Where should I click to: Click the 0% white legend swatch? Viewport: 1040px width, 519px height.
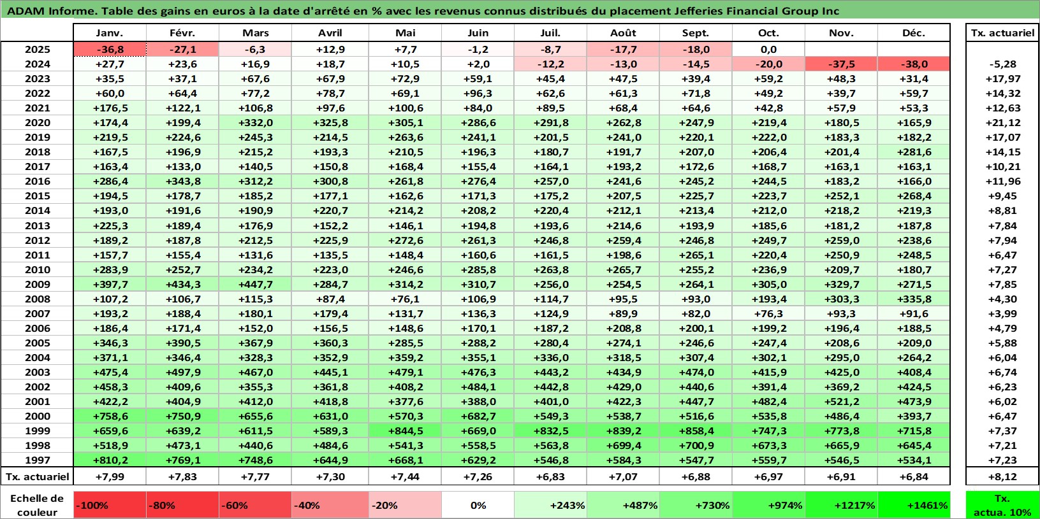click(x=478, y=505)
